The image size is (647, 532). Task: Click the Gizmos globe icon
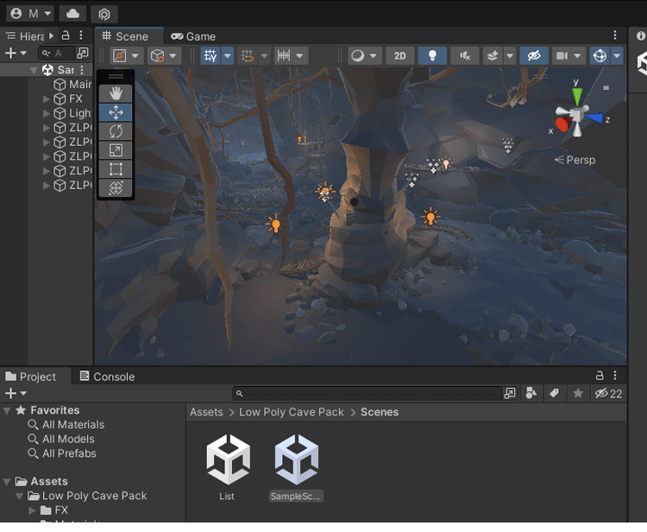pos(600,56)
